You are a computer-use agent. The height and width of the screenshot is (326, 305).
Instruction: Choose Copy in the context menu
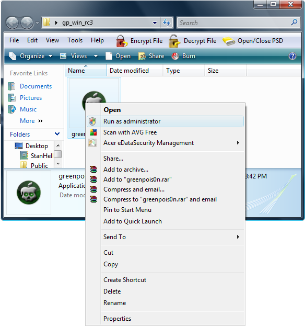coord(166,264)
